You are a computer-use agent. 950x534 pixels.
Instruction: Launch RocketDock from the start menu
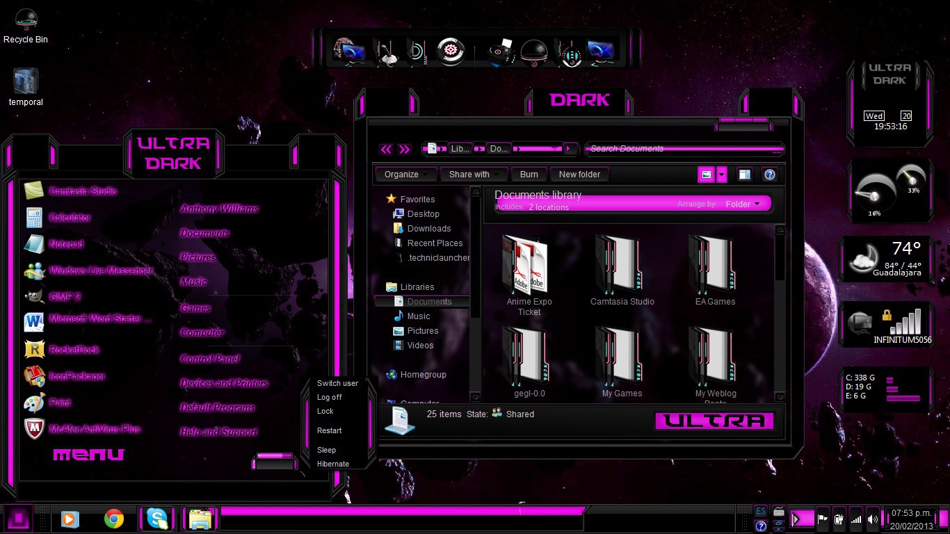63,349
